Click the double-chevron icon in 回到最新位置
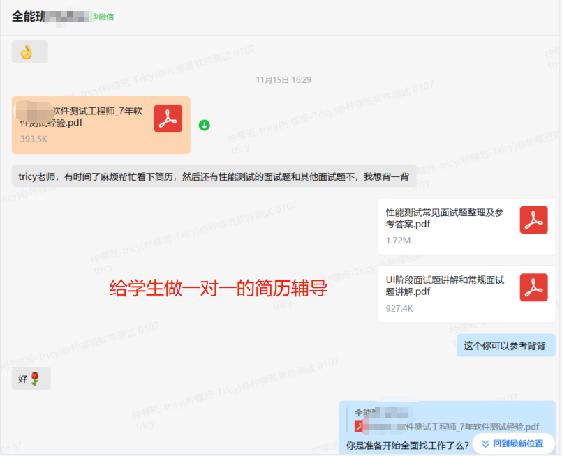 pyautogui.click(x=485, y=443)
